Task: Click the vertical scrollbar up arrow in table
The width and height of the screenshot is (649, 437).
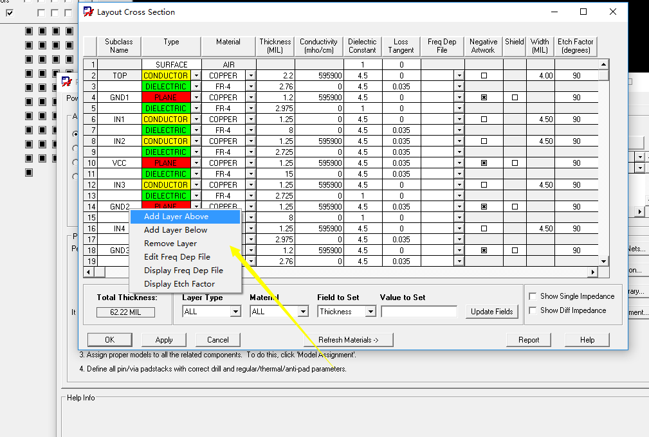Action: click(603, 64)
